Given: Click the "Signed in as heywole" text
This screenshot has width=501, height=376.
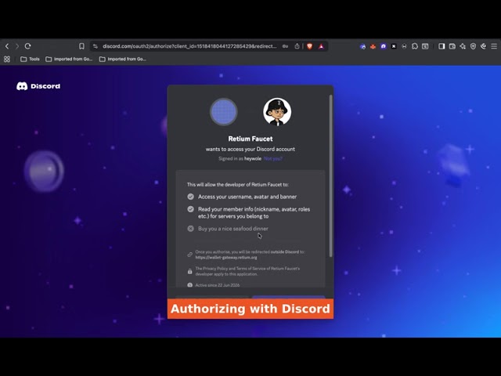Looking at the screenshot, I should click(240, 158).
